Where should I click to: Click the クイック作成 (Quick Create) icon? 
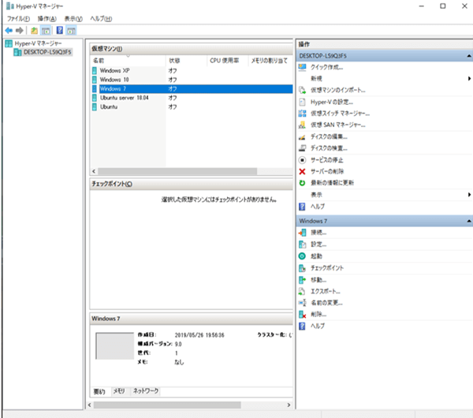302,67
